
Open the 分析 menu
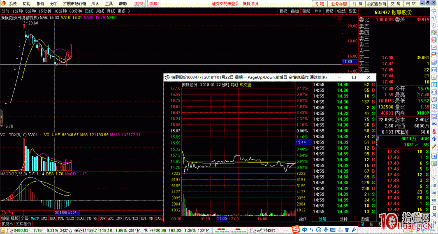coord(54,4)
